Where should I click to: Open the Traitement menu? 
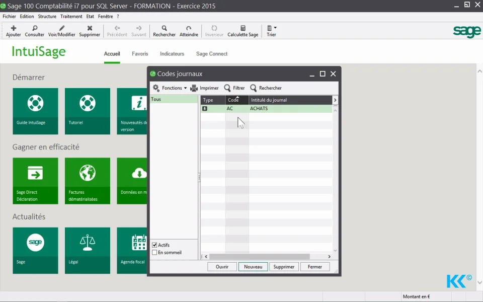[x=71, y=16]
